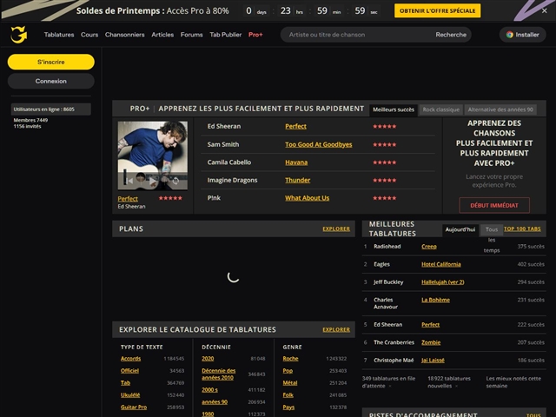The image size is (556, 417).
Task: Focus the artist or song search field
Action: [356, 35]
